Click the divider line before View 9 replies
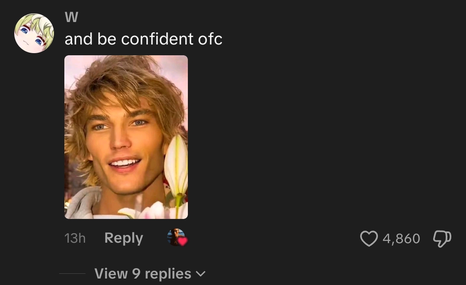 click(73, 273)
